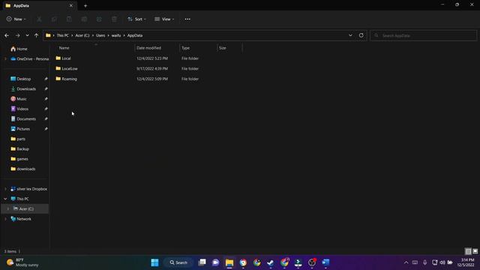
Task: Click the Forward arrow button
Action: click(17, 35)
